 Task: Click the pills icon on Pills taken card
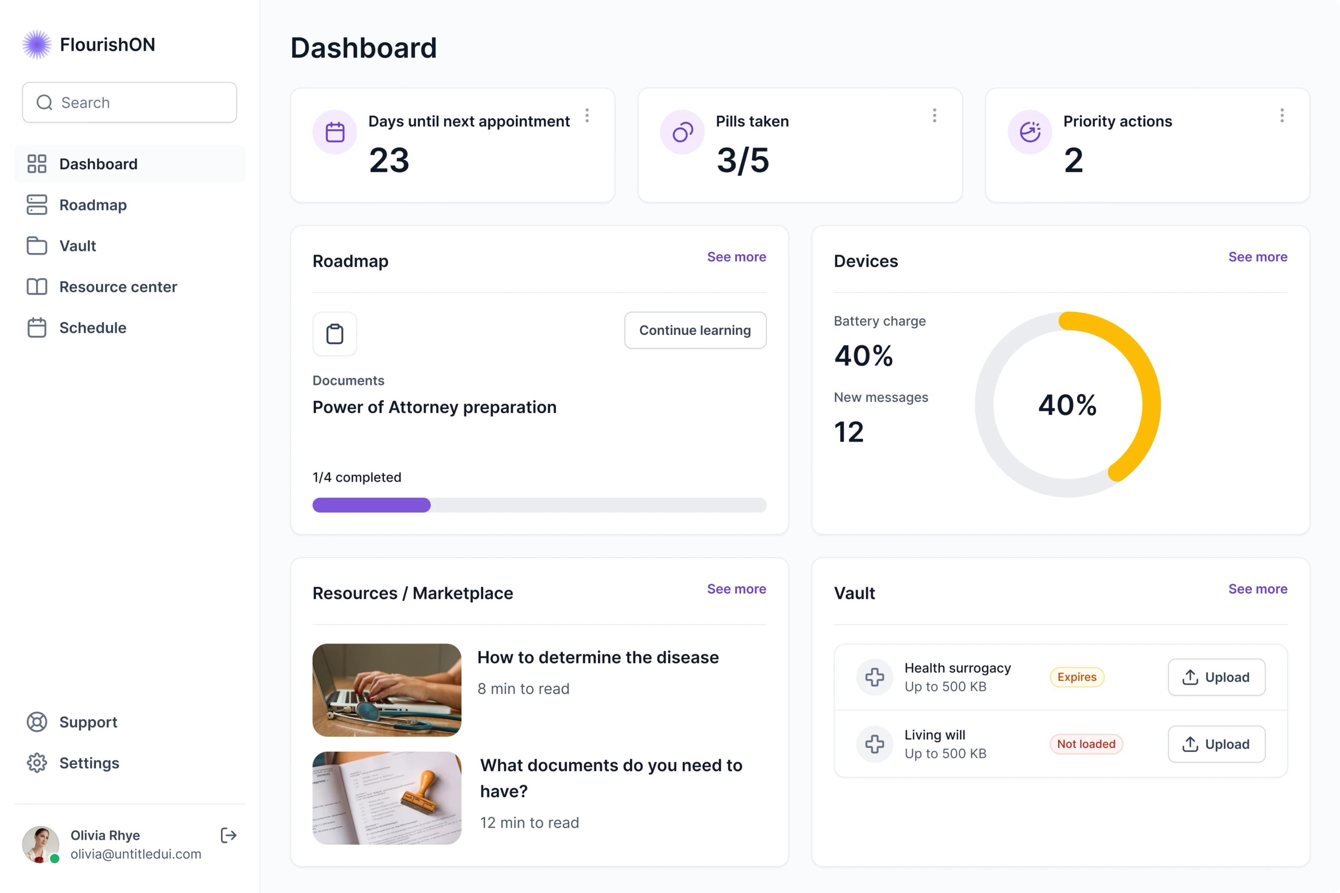pyautogui.click(x=682, y=132)
